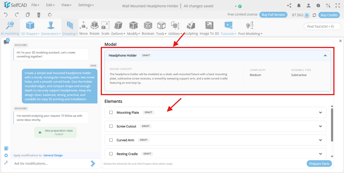This screenshot has height=173, width=344.
Task: Check the Resting Cradle checkbox
Action: pos(111,154)
